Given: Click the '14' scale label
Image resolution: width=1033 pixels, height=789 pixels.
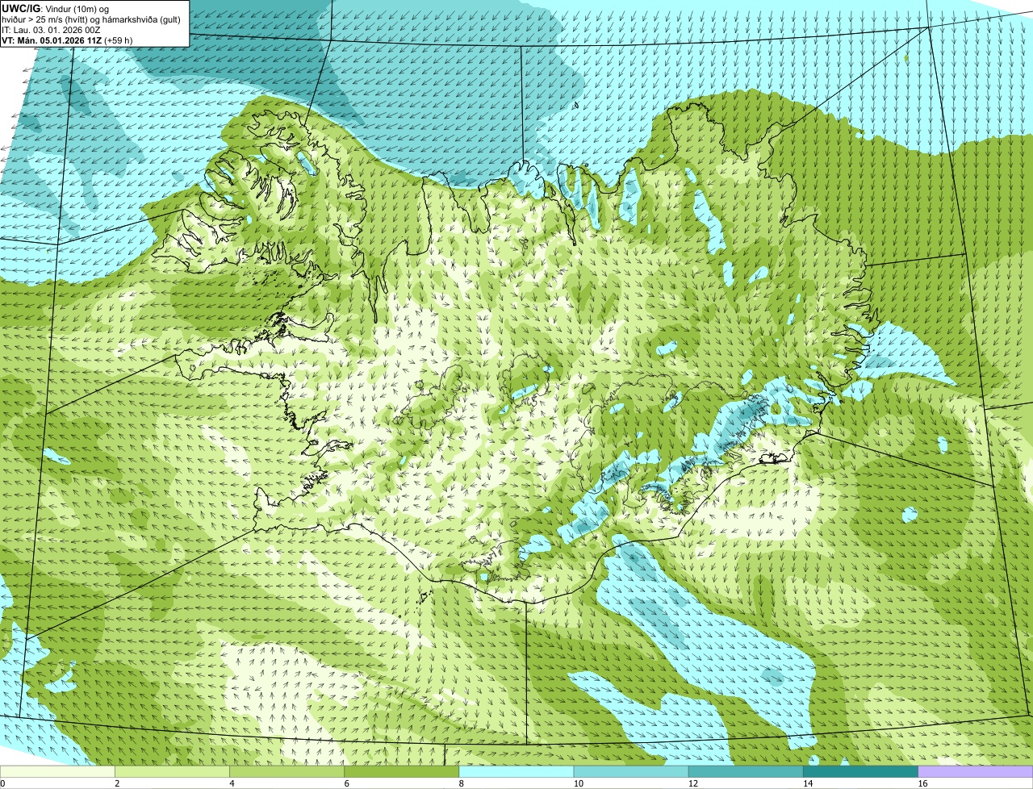Looking at the screenshot, I should tap(807, 783).
